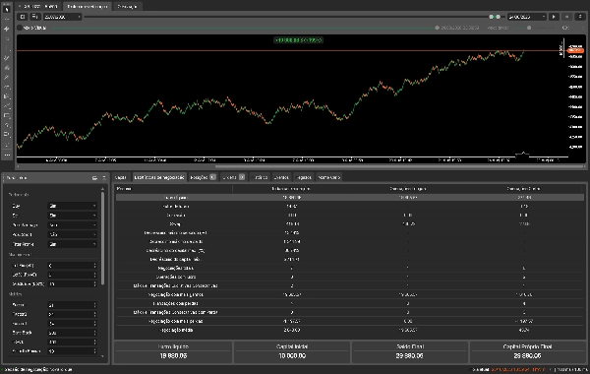Open the Posições tab
The image size is (590, 374).
coord(204,177)
